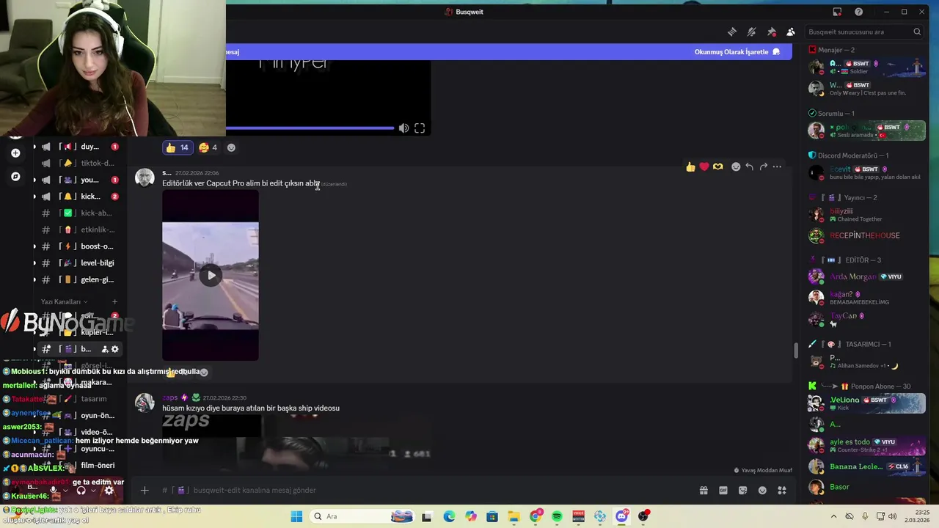This screenshot has height=528, width=939.
Task: Click search magnifier in server search box
Action: point(917,32)
